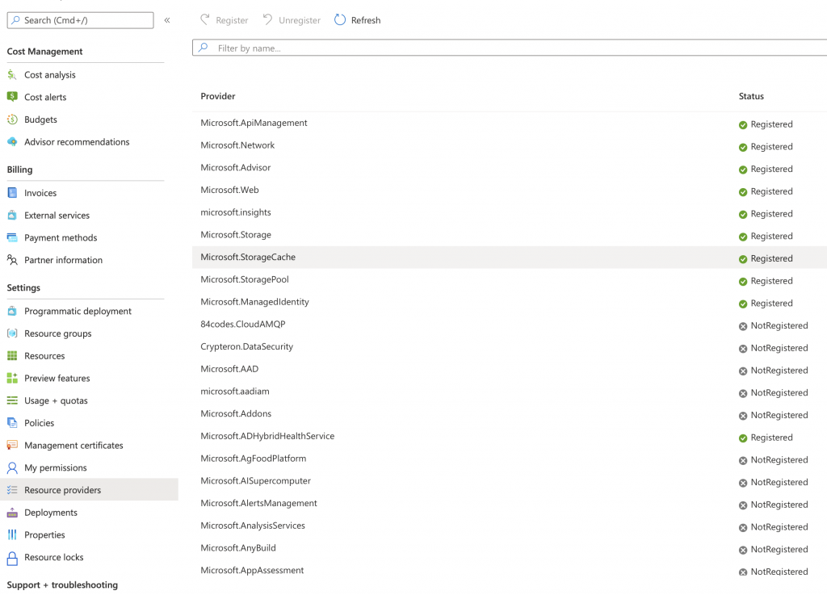The width and height of the screenshot is (827, 595).
Task: Select the Microsoft.Addons provider
Action: click(x=236, y=413)
